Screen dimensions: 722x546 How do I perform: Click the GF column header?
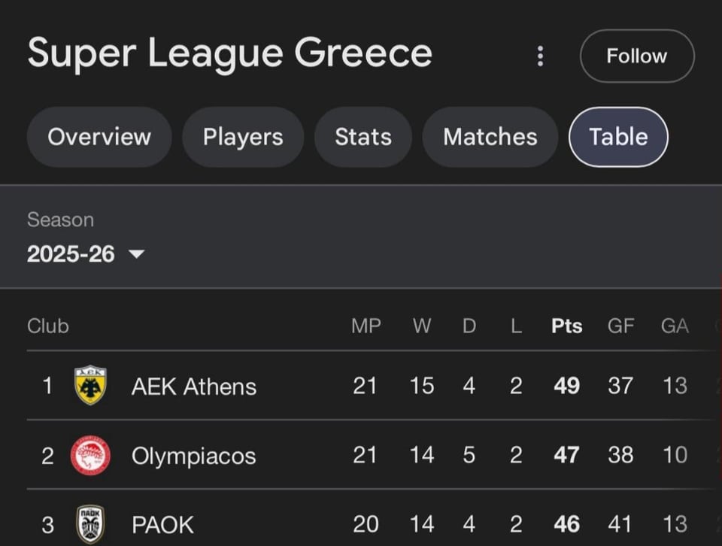[x=620, y=326]
